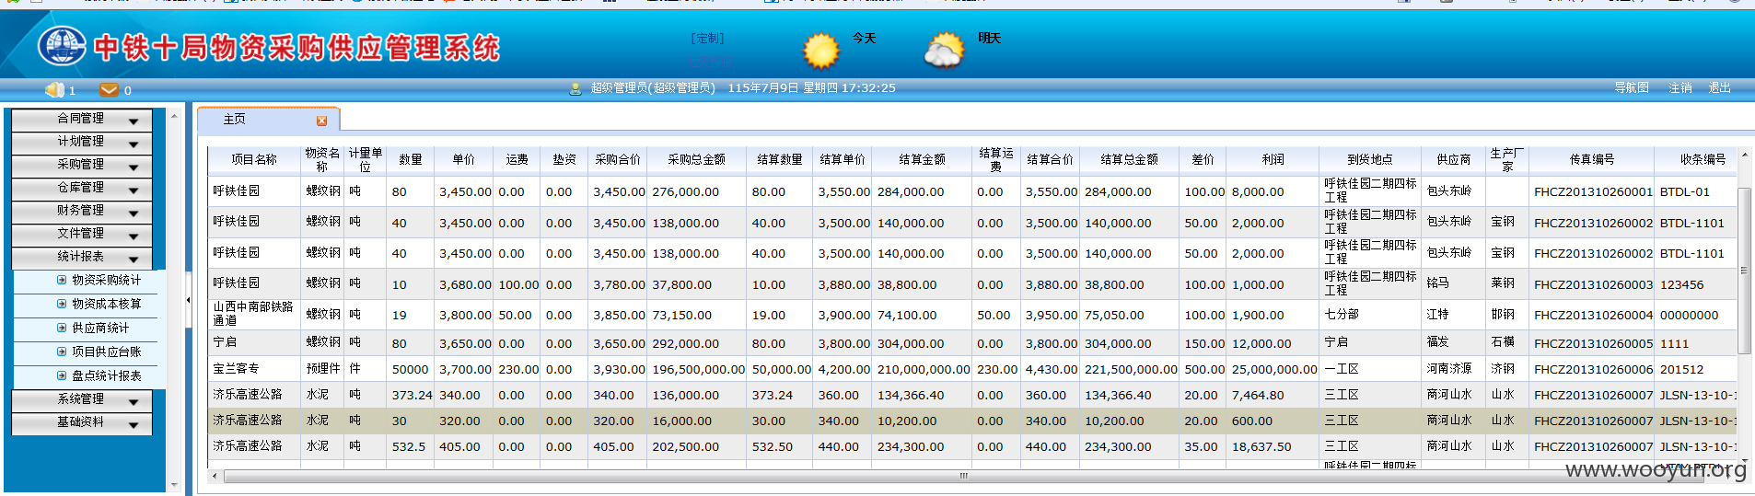Image resolution: width=1755 pixels, height=496 pixels.
Task: Open 项目供应台账 report
Action: point(106,352)
